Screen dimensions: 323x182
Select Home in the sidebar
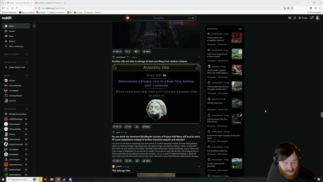pyautogui.click(x=16, y=26)
